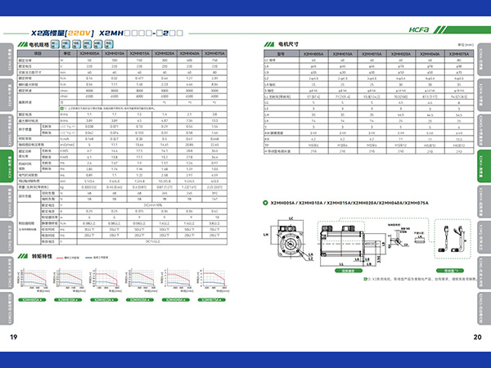
Task: Click page number 19 at bottom left
Action: coord(13,337)
